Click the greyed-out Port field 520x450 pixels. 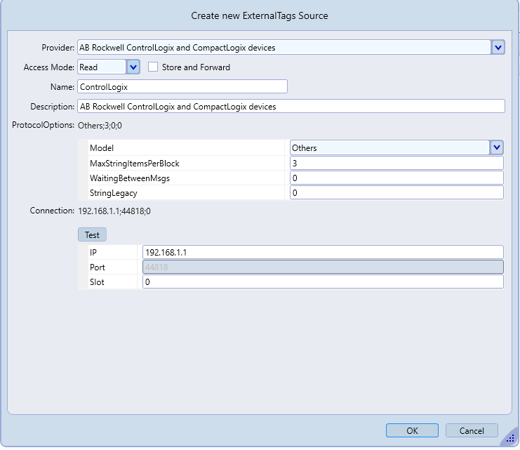pyautogui.click(x=323, y=267)
